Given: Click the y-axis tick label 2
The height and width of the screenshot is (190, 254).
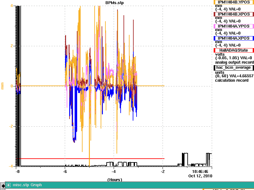Looking at the screenshot, I should (x=12, y=46).
